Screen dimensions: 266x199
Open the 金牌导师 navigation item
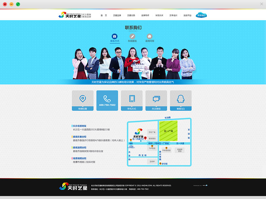145,15
